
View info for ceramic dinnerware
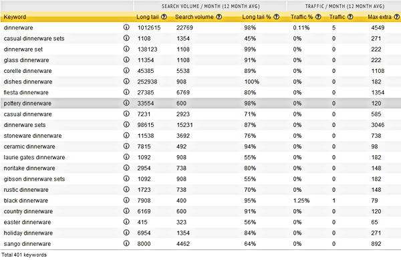126,146
